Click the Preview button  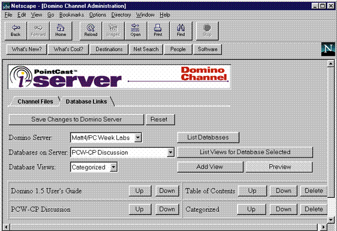(279, 167)
